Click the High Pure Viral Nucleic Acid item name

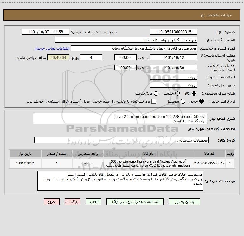[x=148, y=163]
